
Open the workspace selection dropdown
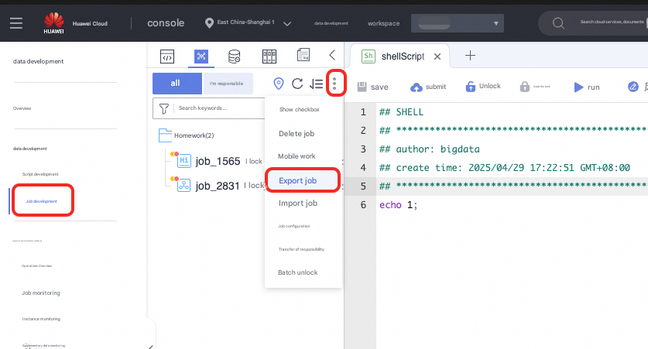point(457,23)
